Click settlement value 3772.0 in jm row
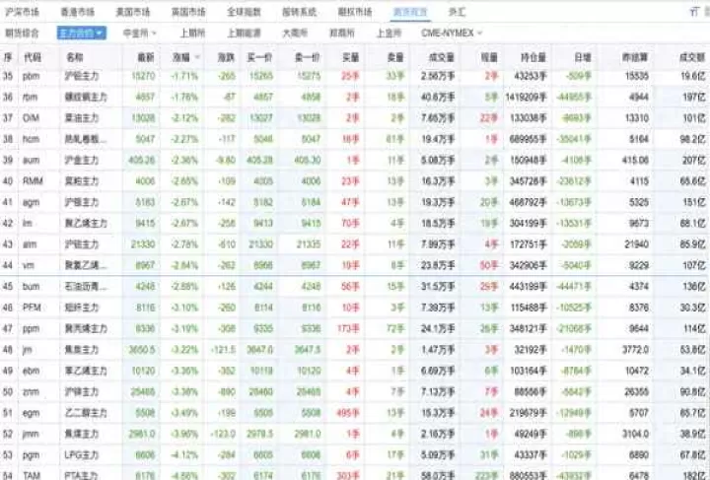The width and height of the screenshot is (710, 480). [x=635, y=350]
